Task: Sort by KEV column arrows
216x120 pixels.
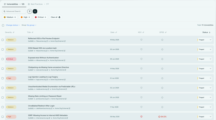Action: point(143,32)
